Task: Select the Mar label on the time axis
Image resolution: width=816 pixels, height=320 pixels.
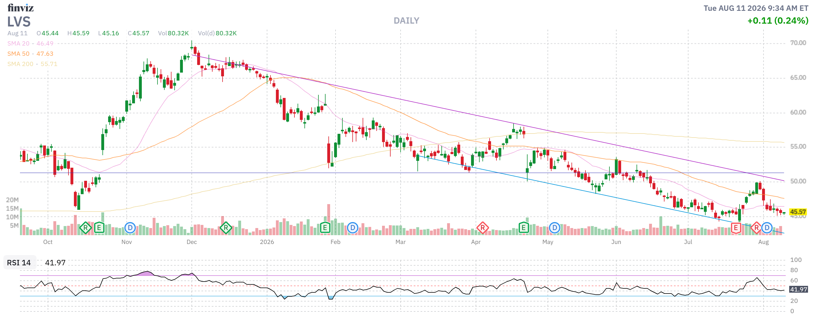Action: [400, 242]
